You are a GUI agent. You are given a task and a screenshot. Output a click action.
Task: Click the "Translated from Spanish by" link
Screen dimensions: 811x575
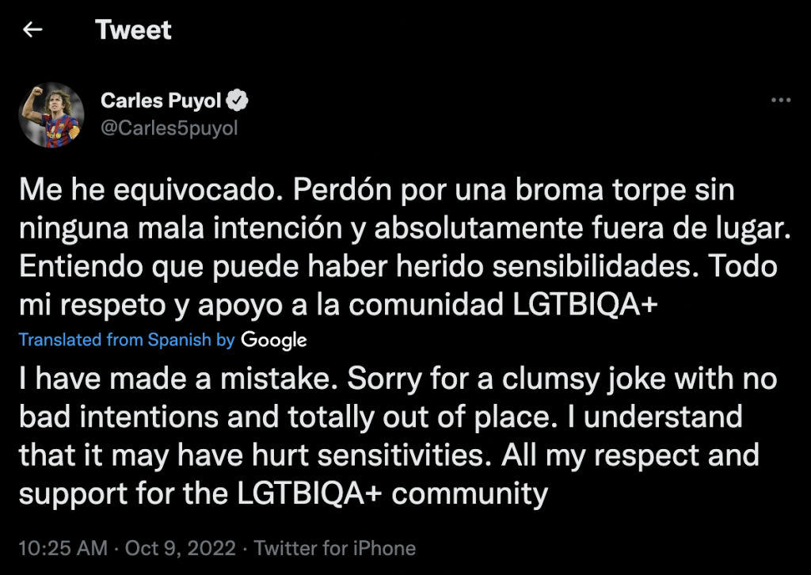[127, 340]
